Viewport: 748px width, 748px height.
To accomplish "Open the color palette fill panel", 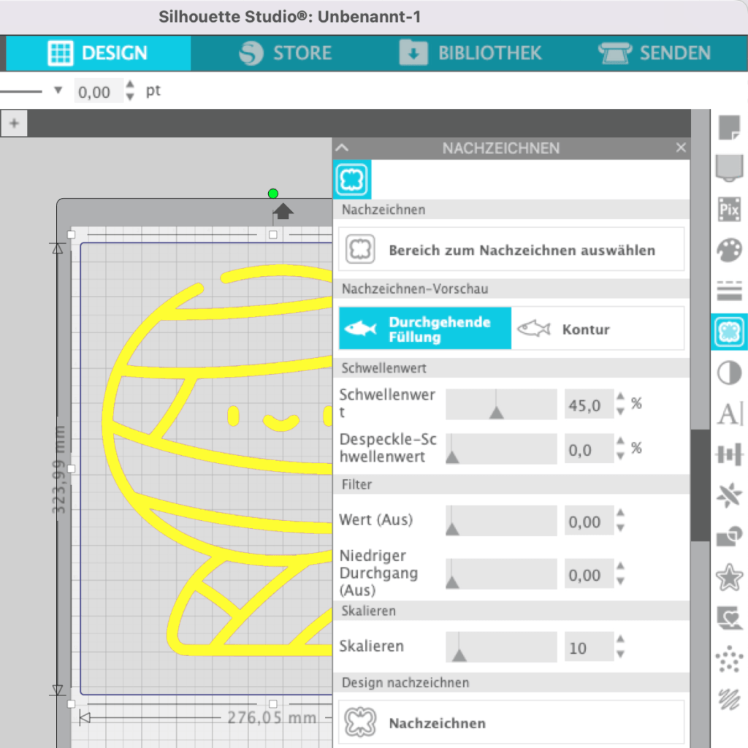I will pyautogui.click(x=729, y=251).
